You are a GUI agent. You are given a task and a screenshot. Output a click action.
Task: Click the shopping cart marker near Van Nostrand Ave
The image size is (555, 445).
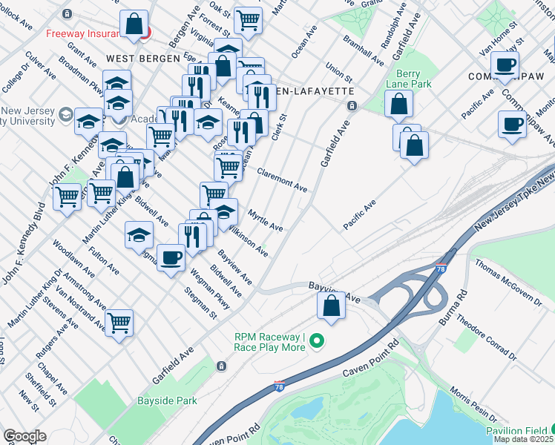pyautogui.click(x=119, y=325)
